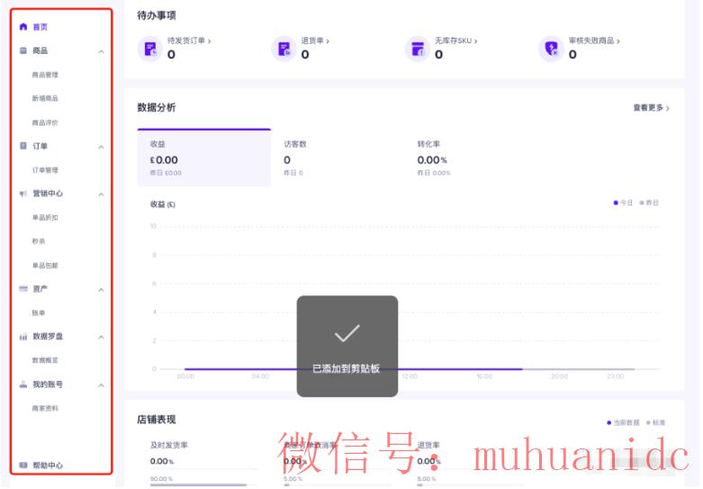Screen dimensions: 703x489
Task: Toggle the 当前数据 legend in 店铺表现
Action: tap(623, 422)
